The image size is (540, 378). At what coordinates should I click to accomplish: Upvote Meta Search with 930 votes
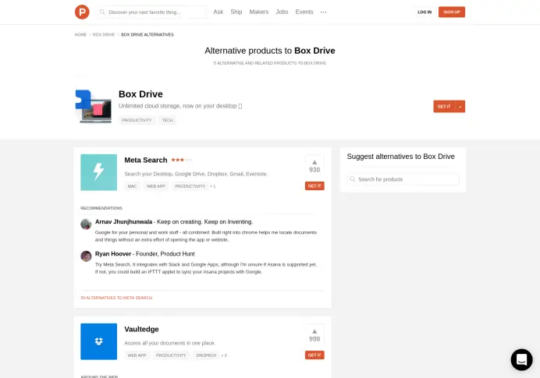(x=314, y=166)
